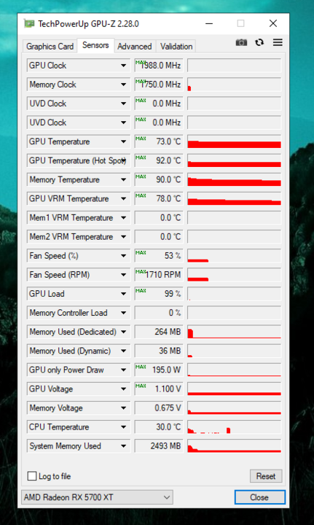Click the Close button
This screenshot has width=314, height=525.
tap(259, 497)
